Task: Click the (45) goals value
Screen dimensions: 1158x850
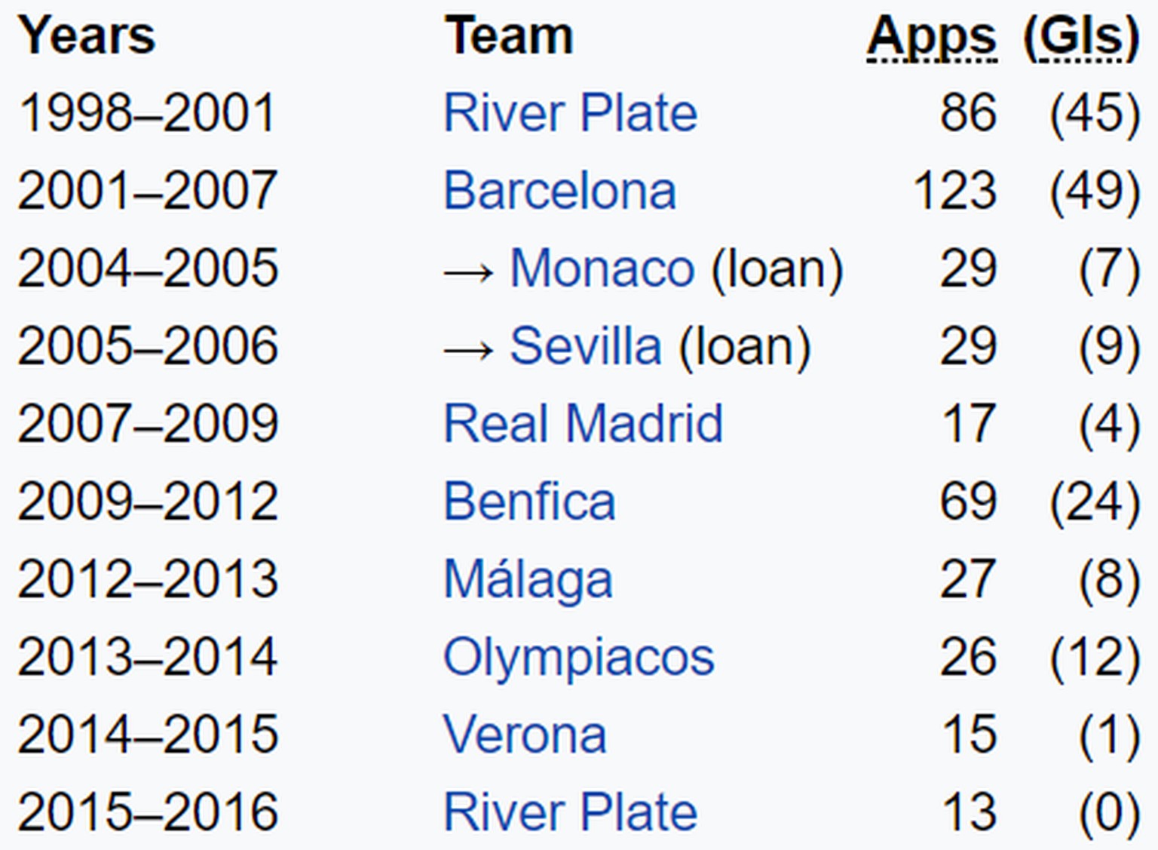Action: (x=1095, y=113)
